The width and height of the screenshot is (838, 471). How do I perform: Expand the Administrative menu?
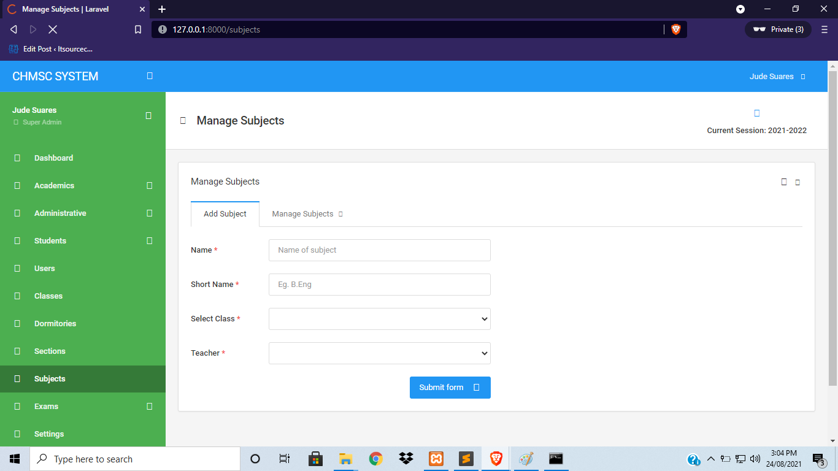[60, 213]
